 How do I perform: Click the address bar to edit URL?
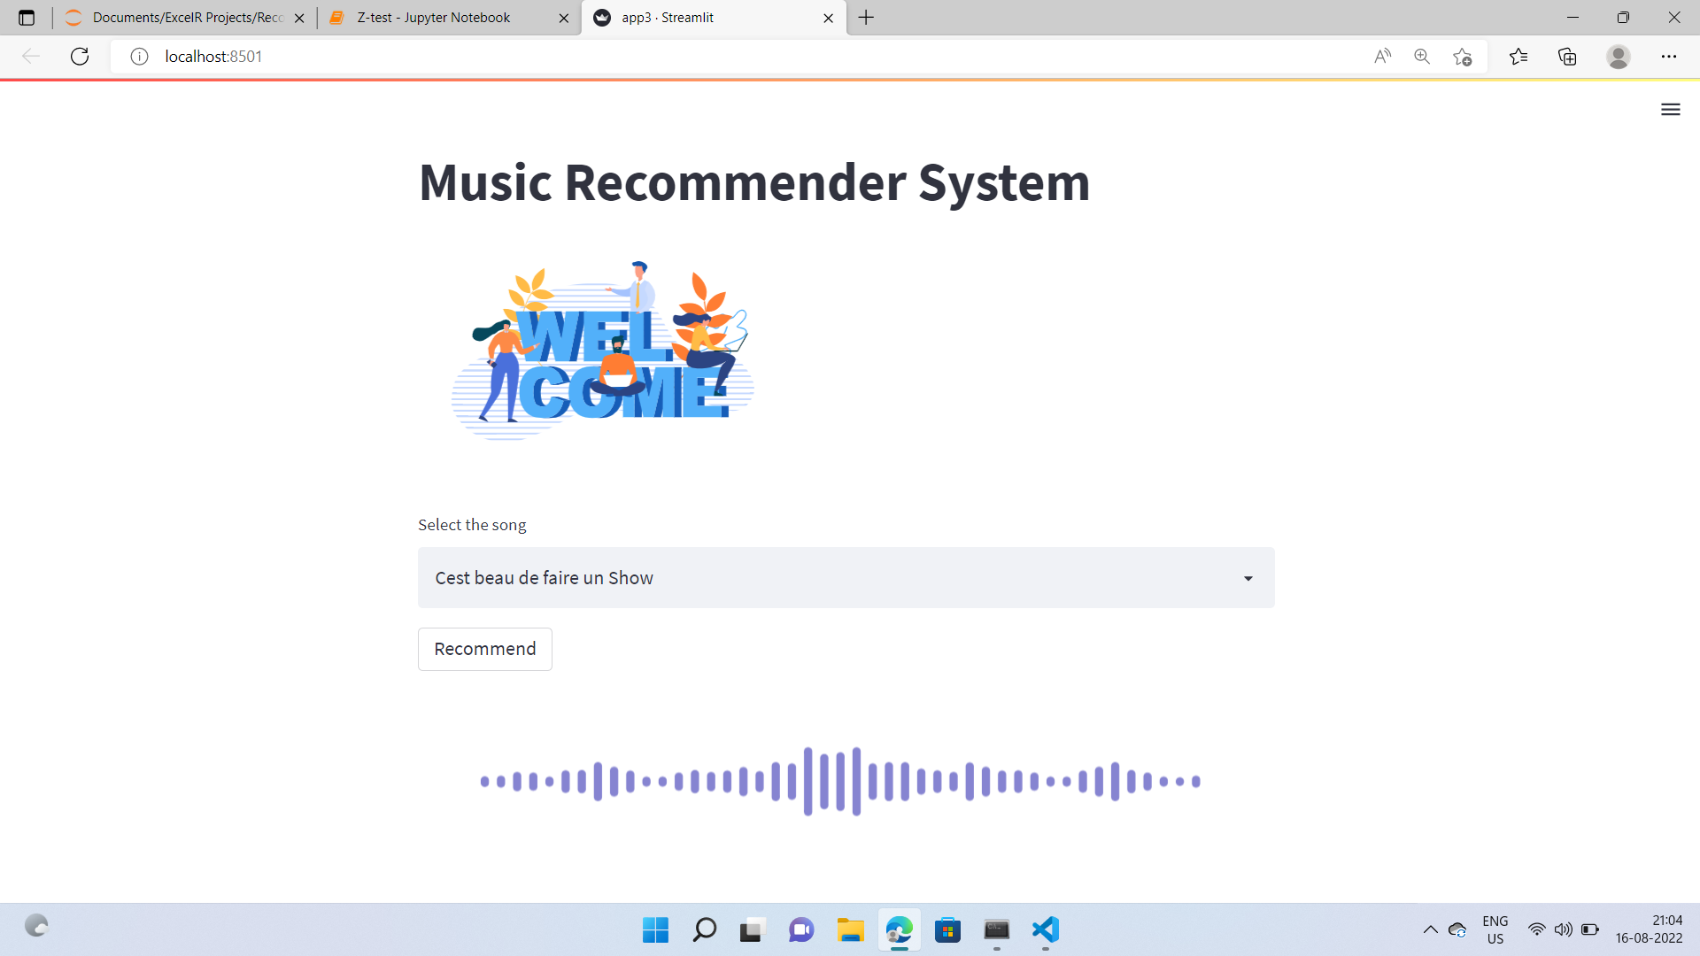tap(531, 56)
